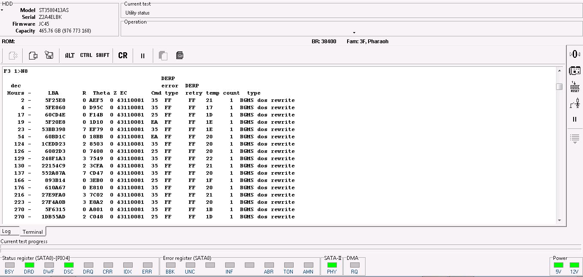Toggle the ALT key modifier
Image resolution: width=583 pixels, height=277 pixels.
point(70,55)
